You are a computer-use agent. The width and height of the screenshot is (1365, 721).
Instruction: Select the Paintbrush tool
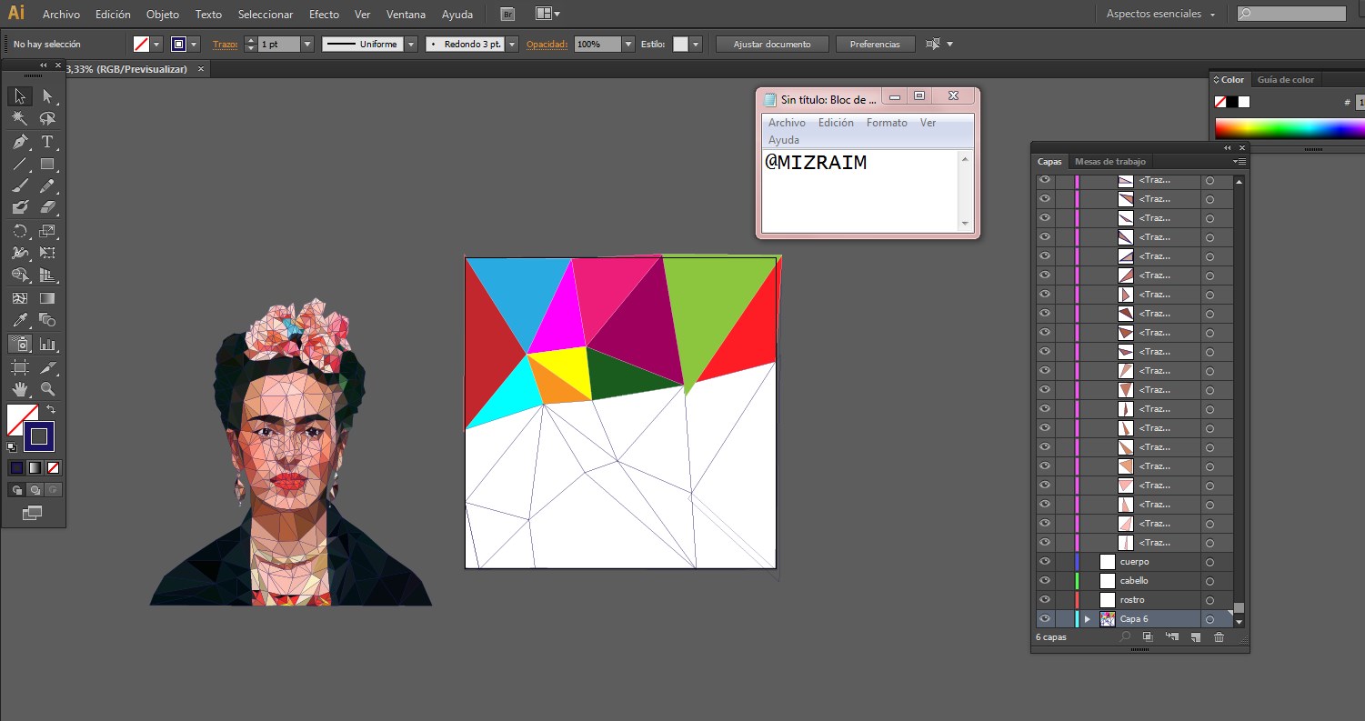click(x=20, y=186)
